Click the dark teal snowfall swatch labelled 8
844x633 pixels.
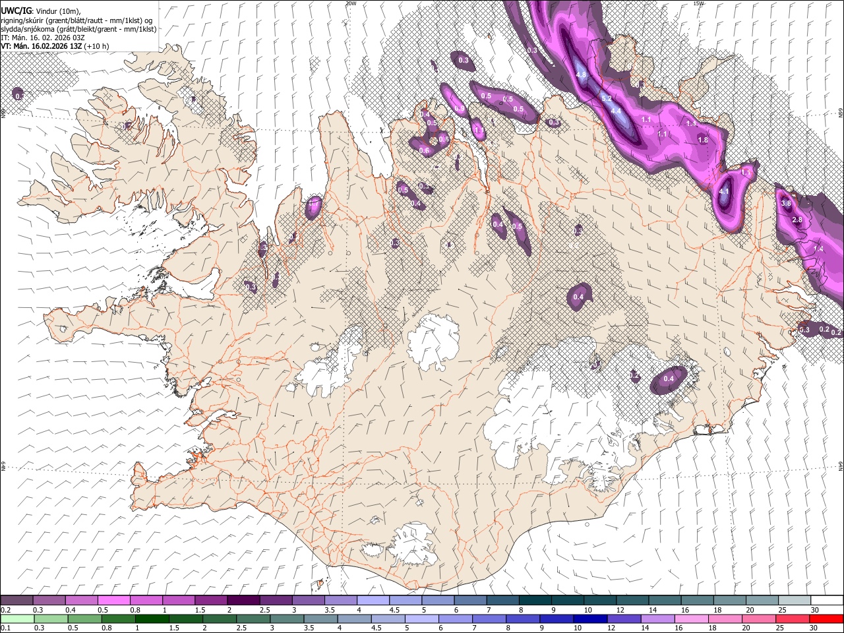[x=535, y=601]
